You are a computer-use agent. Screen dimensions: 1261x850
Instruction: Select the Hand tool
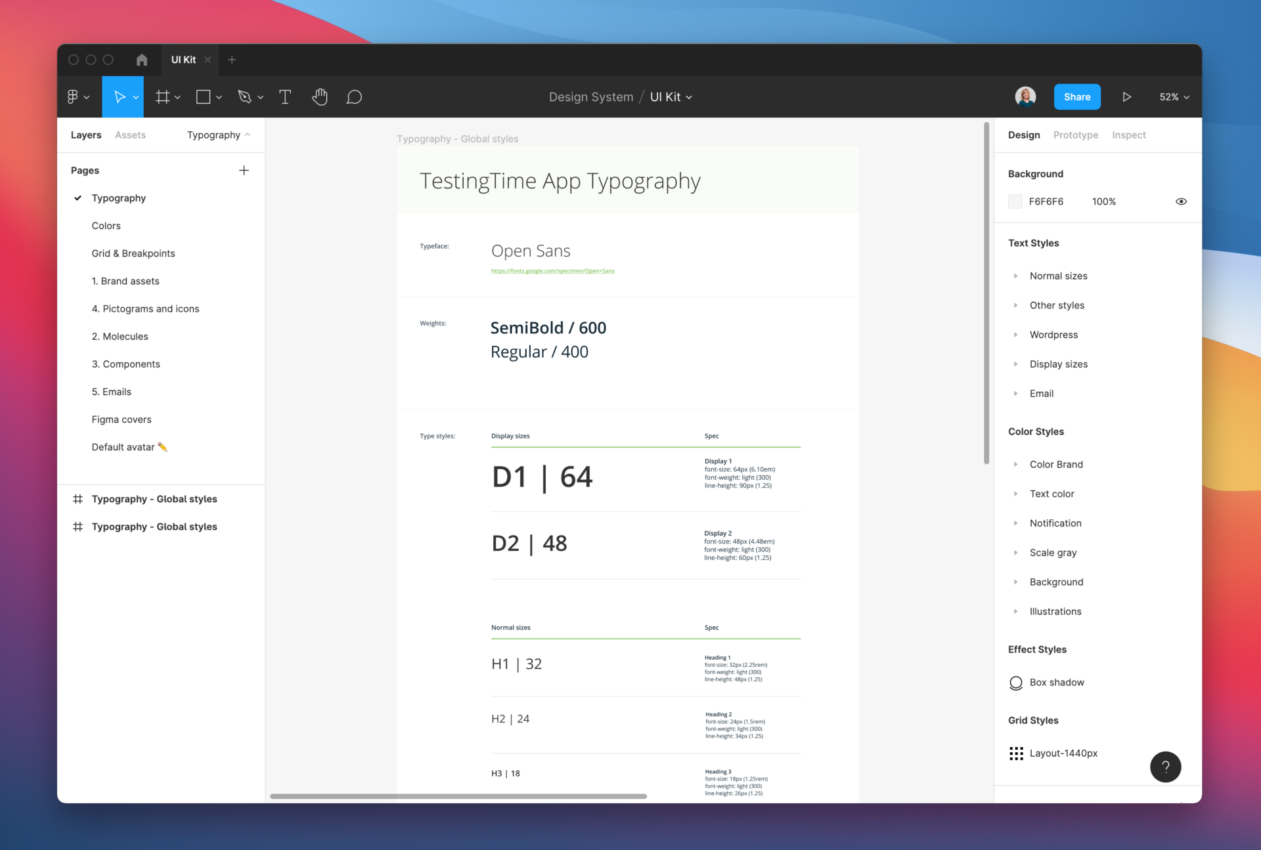pos(320,96)
